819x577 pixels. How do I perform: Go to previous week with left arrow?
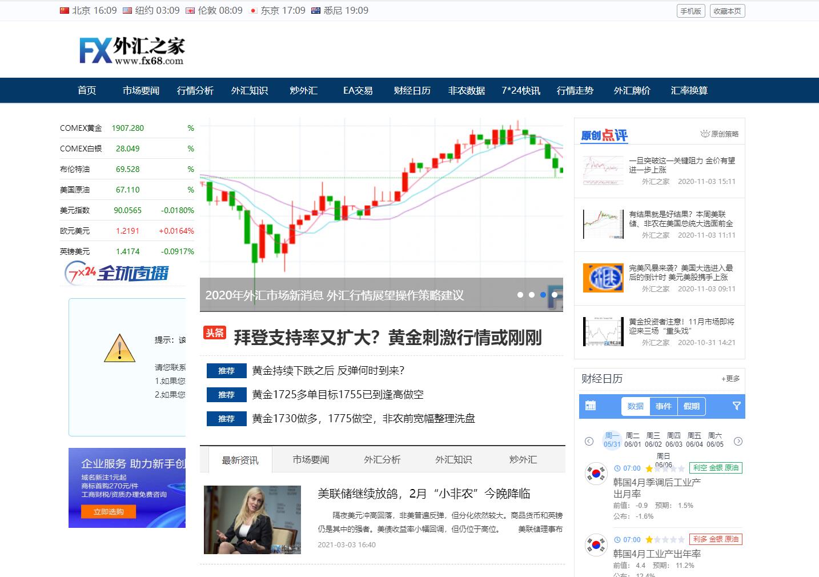(x=589, y=441)
